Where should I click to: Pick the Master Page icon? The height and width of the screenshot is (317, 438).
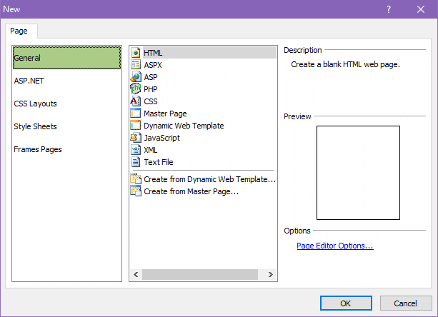(x=136, y=114)
